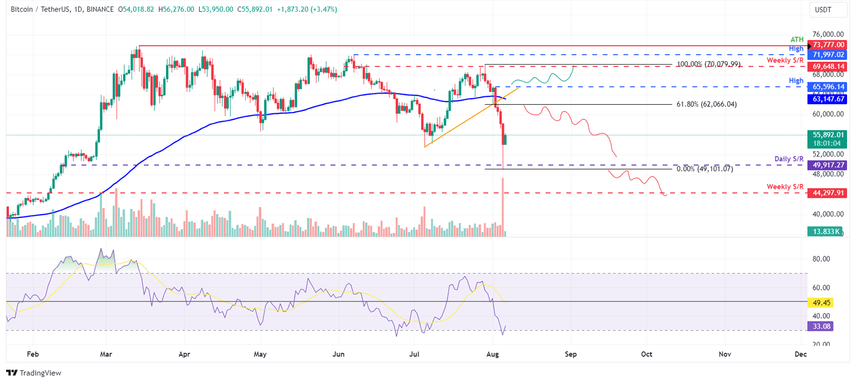Click the orange ascending trendline
Viewport: 856px width, 383px height.
click(471, 118)
